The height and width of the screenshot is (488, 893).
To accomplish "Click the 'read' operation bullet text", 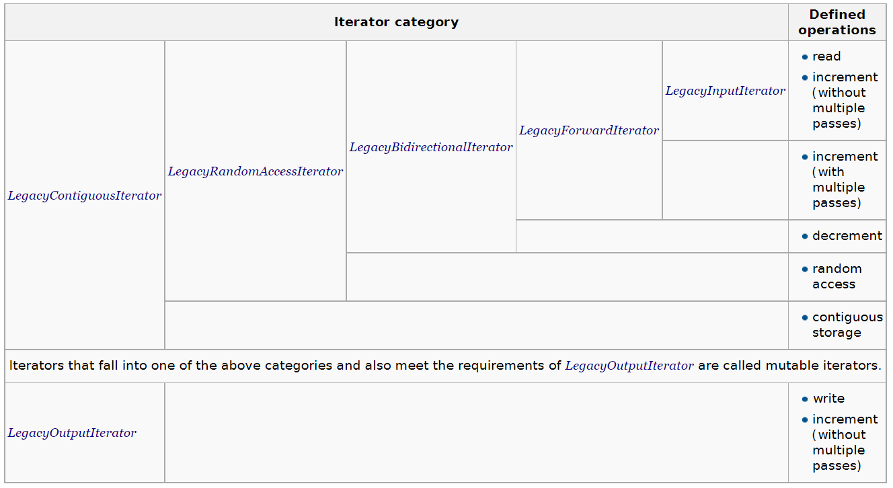I will click(x=826, y=56).
